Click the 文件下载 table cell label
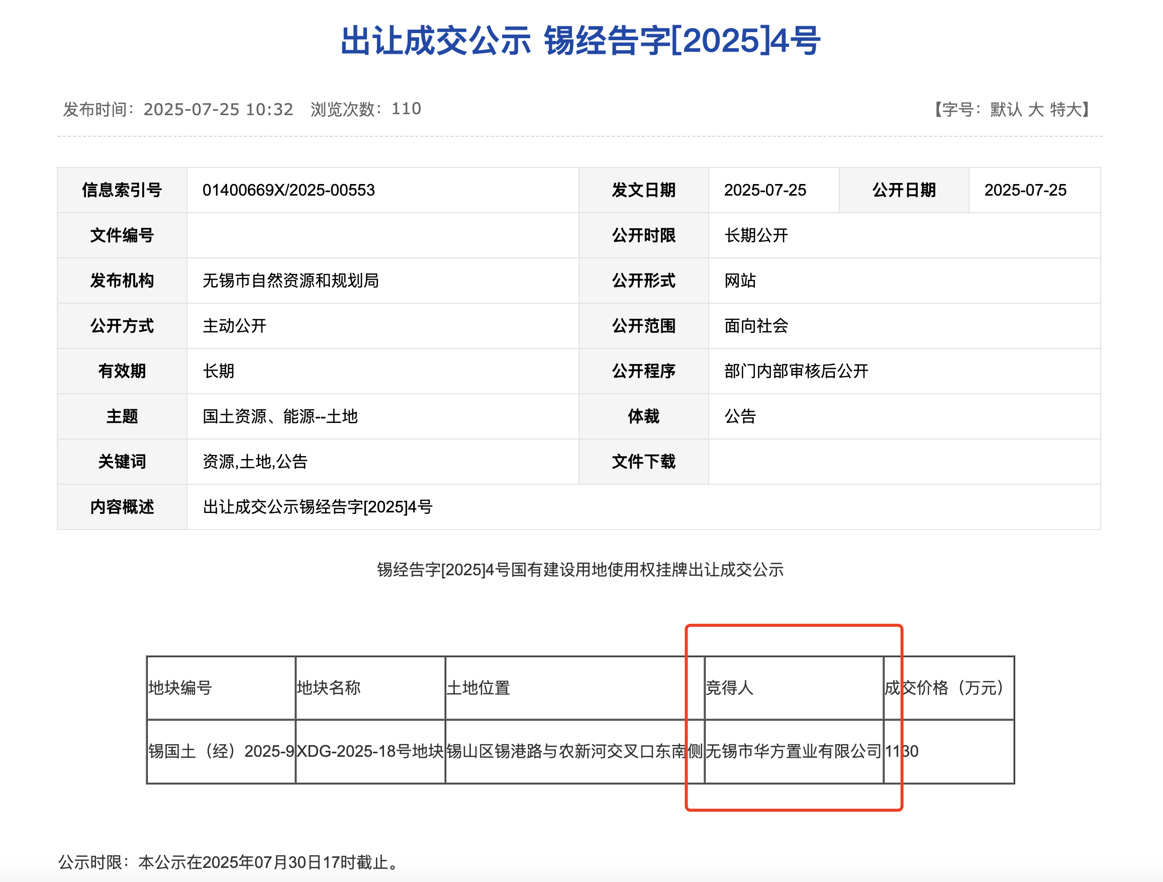The width and height of the screenshot is (1163, 882). [x=643, y=462]
